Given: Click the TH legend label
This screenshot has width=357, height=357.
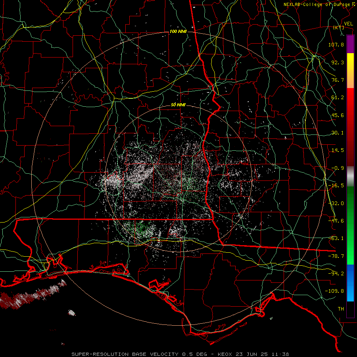Looking at the screenshot, I should pyautogui.click(x=341, y=309).
